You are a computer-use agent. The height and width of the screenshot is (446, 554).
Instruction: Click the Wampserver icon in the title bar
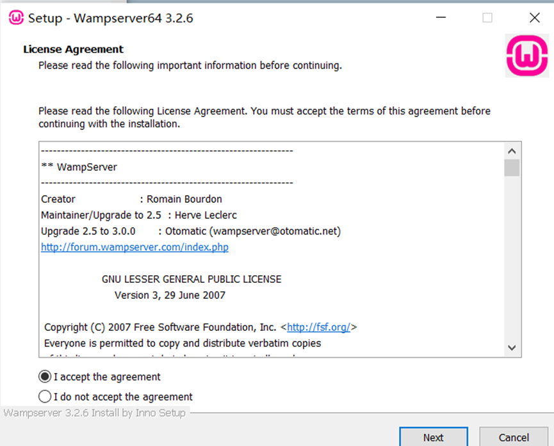[16, 18]
